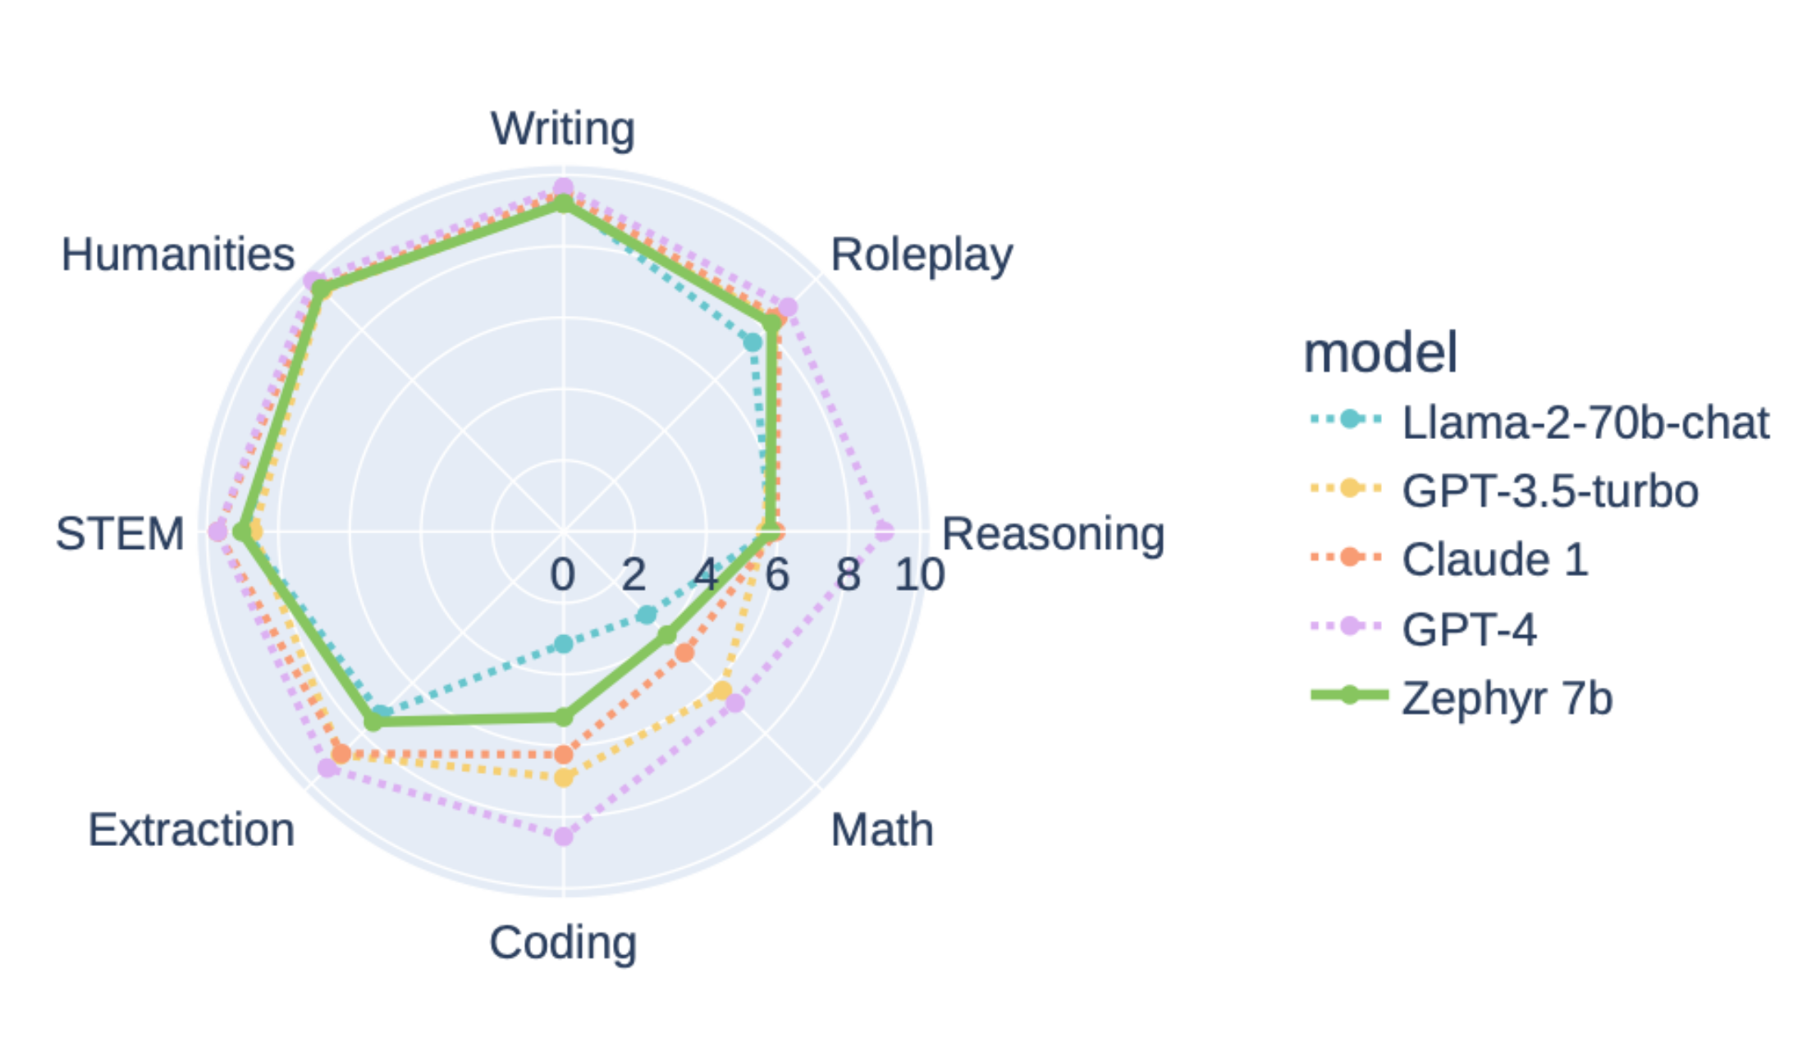Click the STEM axis label
1807x1052 pixels.
[x=120, y=533]
